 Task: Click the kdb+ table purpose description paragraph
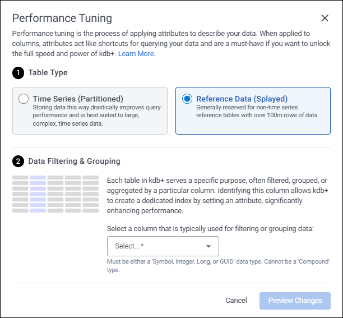[217, 196]
